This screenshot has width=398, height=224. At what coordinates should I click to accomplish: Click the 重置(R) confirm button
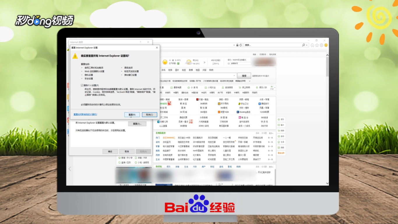click(x=132, y=115)
